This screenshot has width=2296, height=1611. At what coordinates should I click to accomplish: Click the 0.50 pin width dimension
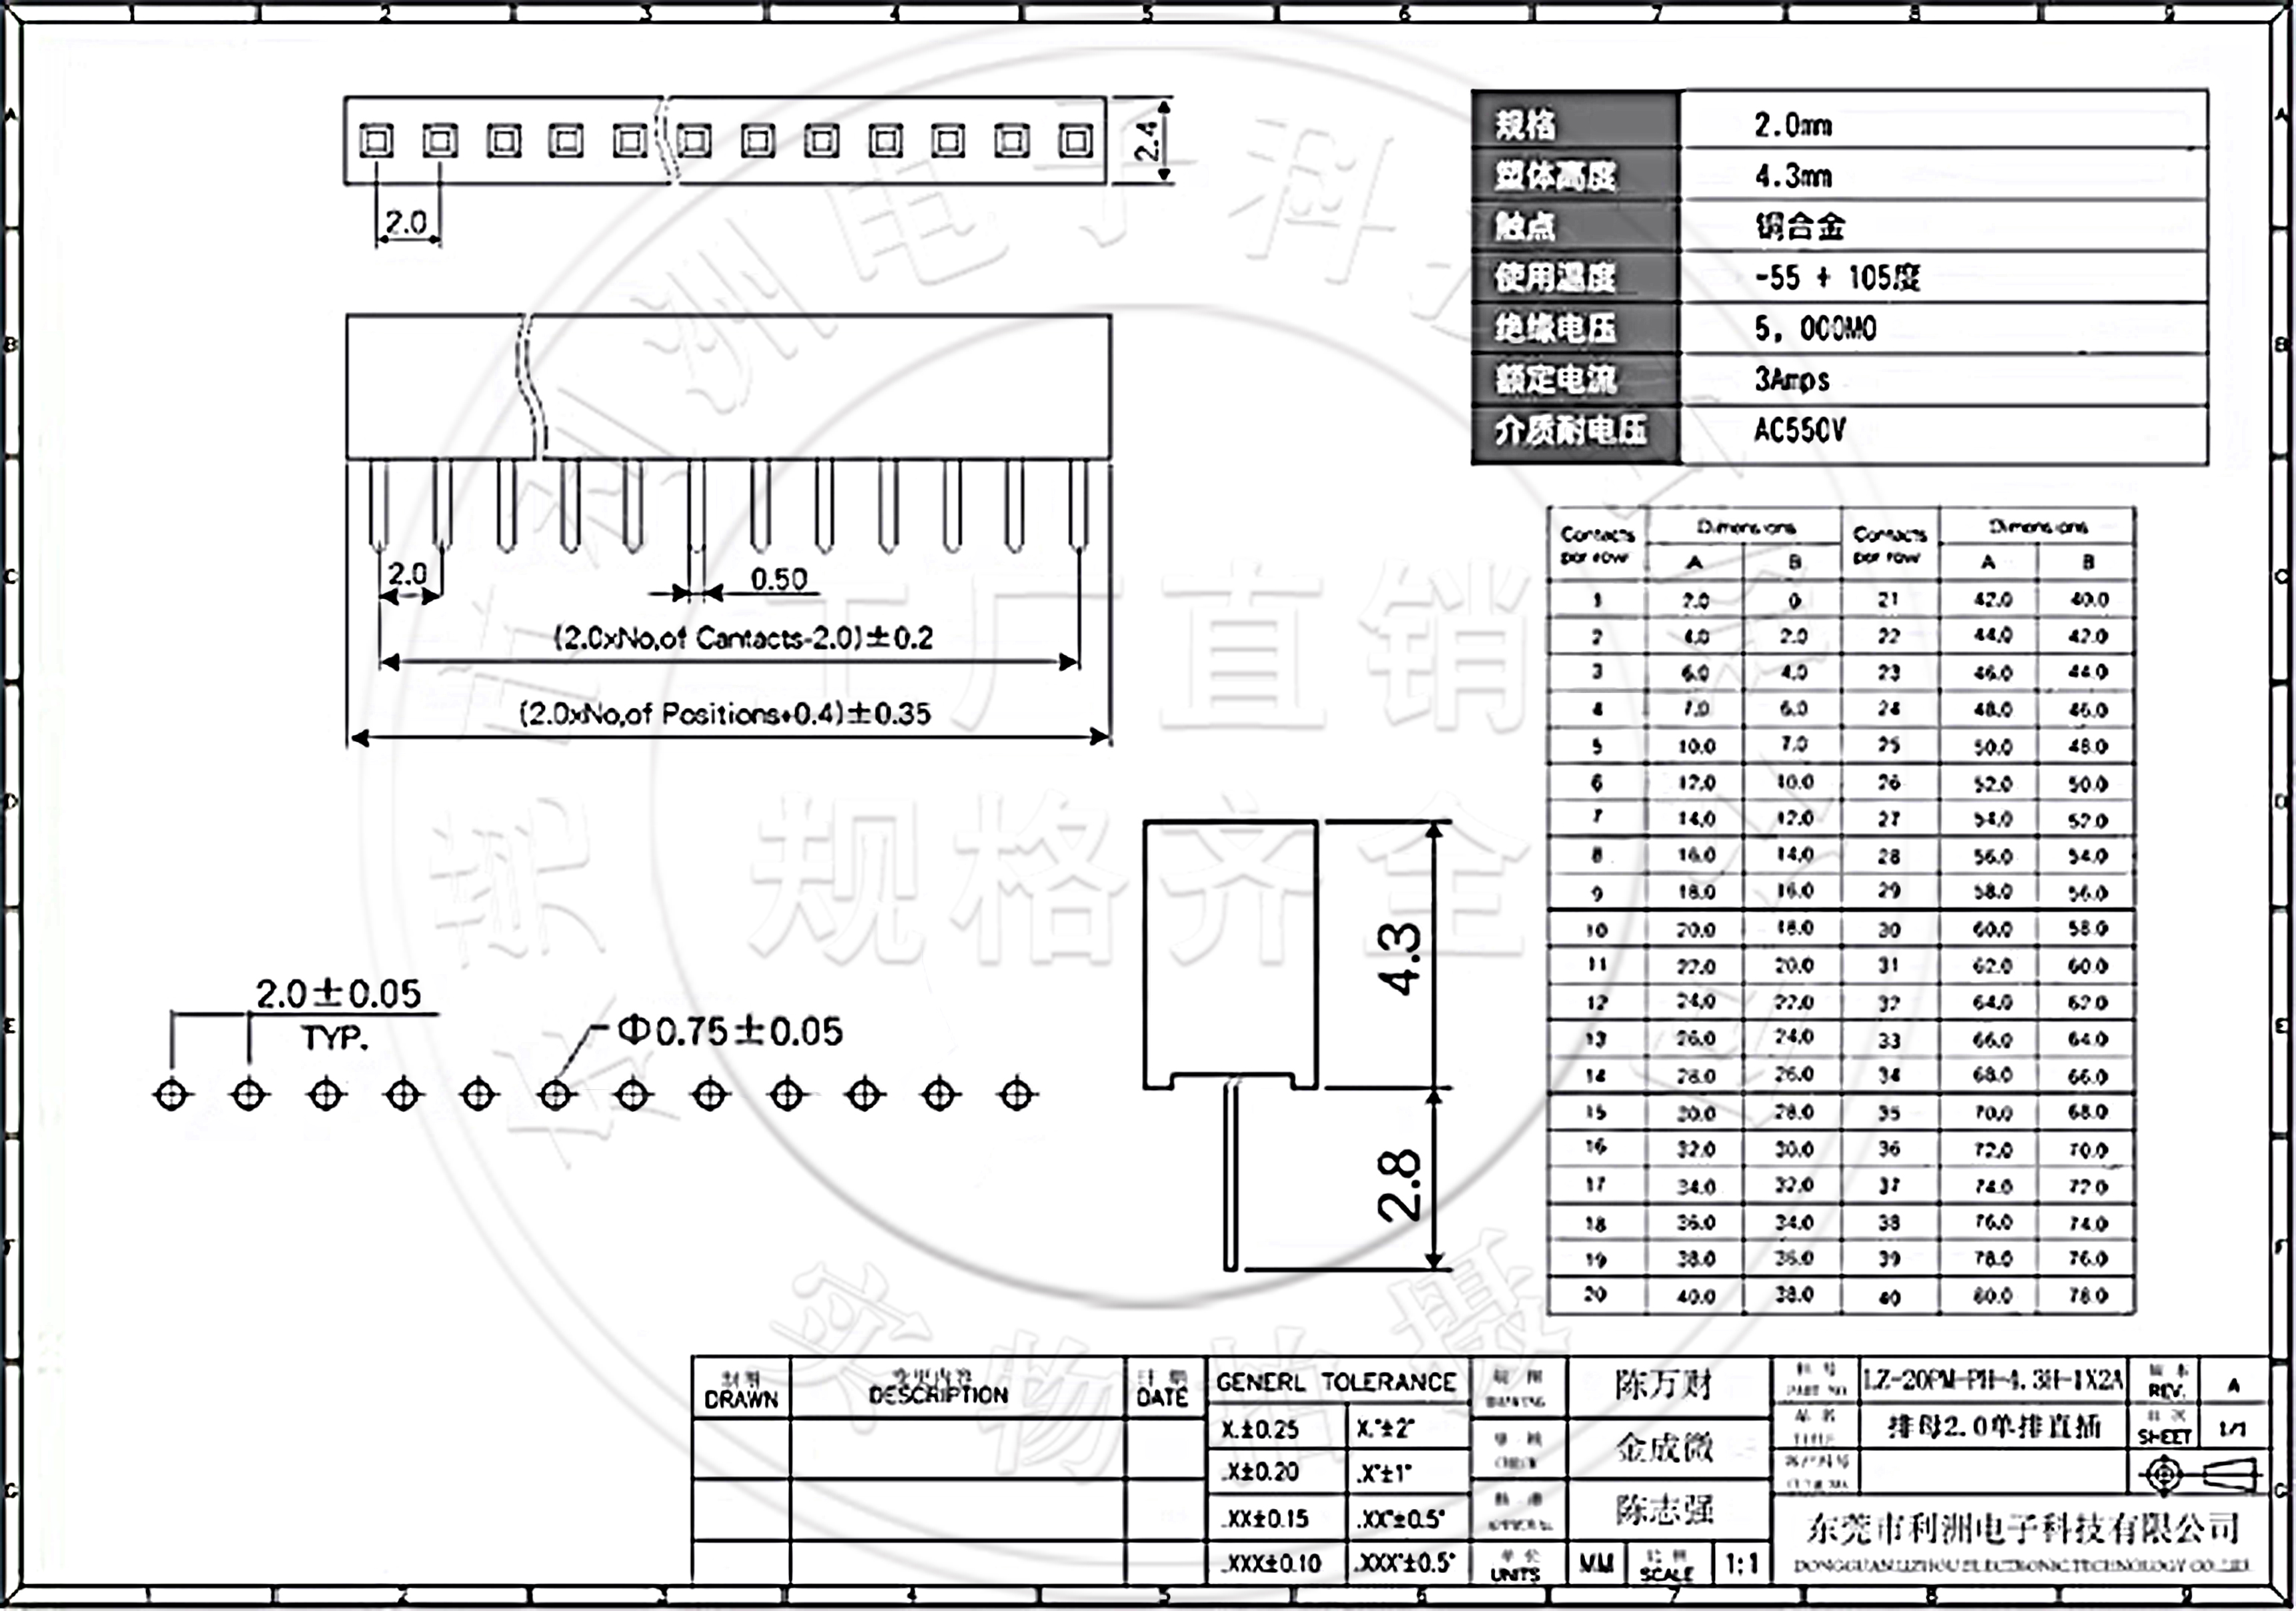click(x=778, y=579)
